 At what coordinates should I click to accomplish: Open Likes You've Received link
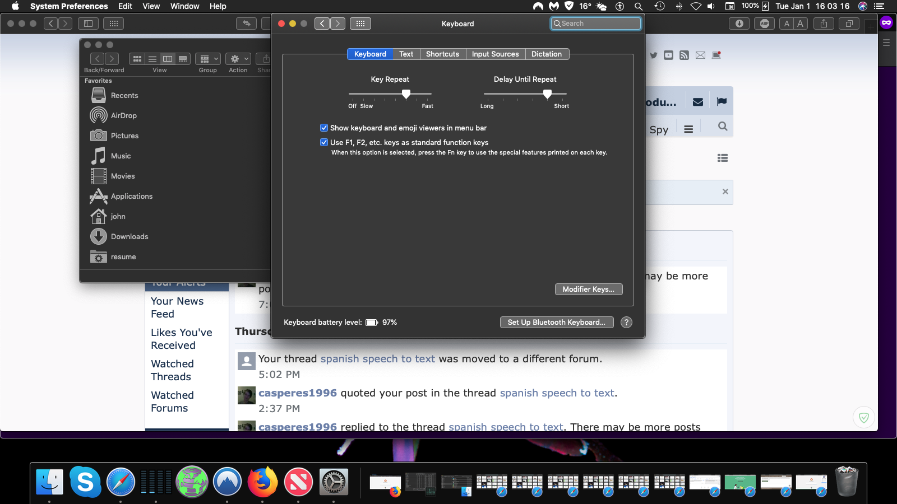tap(182, 339)
